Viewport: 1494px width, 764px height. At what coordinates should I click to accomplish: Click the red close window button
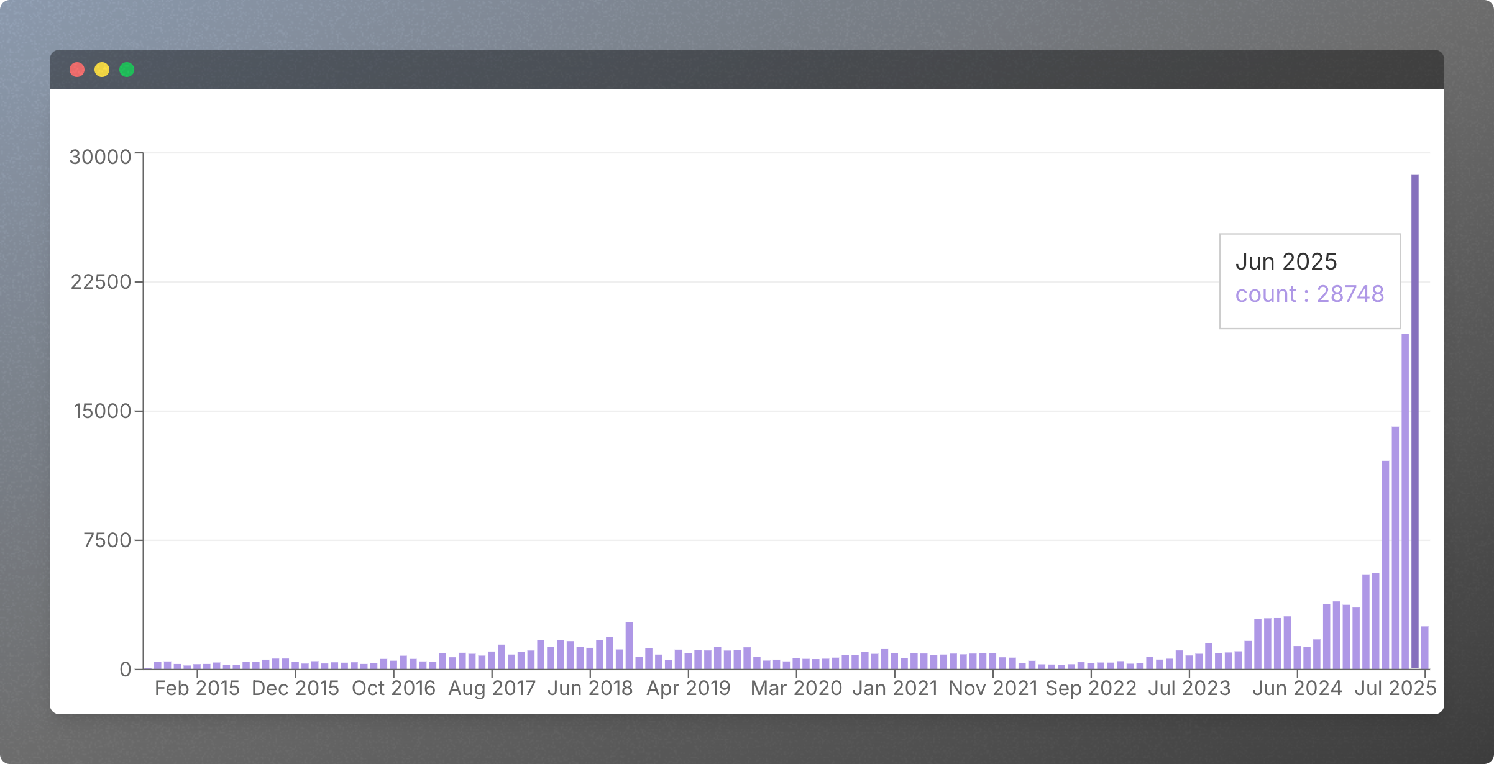[77, 70]
